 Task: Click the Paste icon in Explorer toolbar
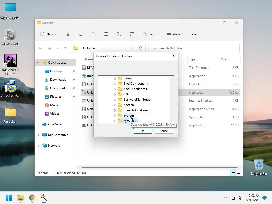93,34
